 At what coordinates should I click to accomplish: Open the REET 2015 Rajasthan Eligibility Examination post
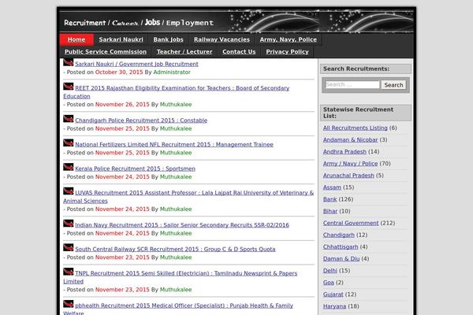176,92
